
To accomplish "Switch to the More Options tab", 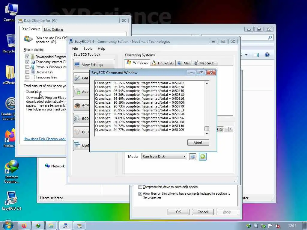I will 53,30.
